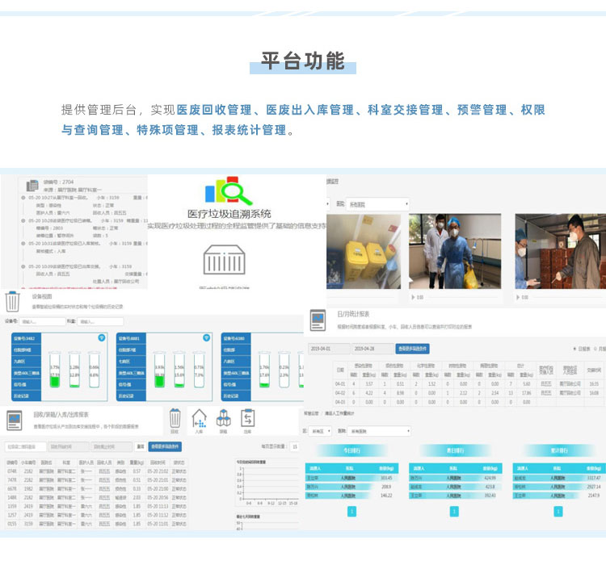Image resolution: width=606 pixels, height=565 pixels.
Task: Click the blue filter button beside 重置
Action: tap(165, 446)
